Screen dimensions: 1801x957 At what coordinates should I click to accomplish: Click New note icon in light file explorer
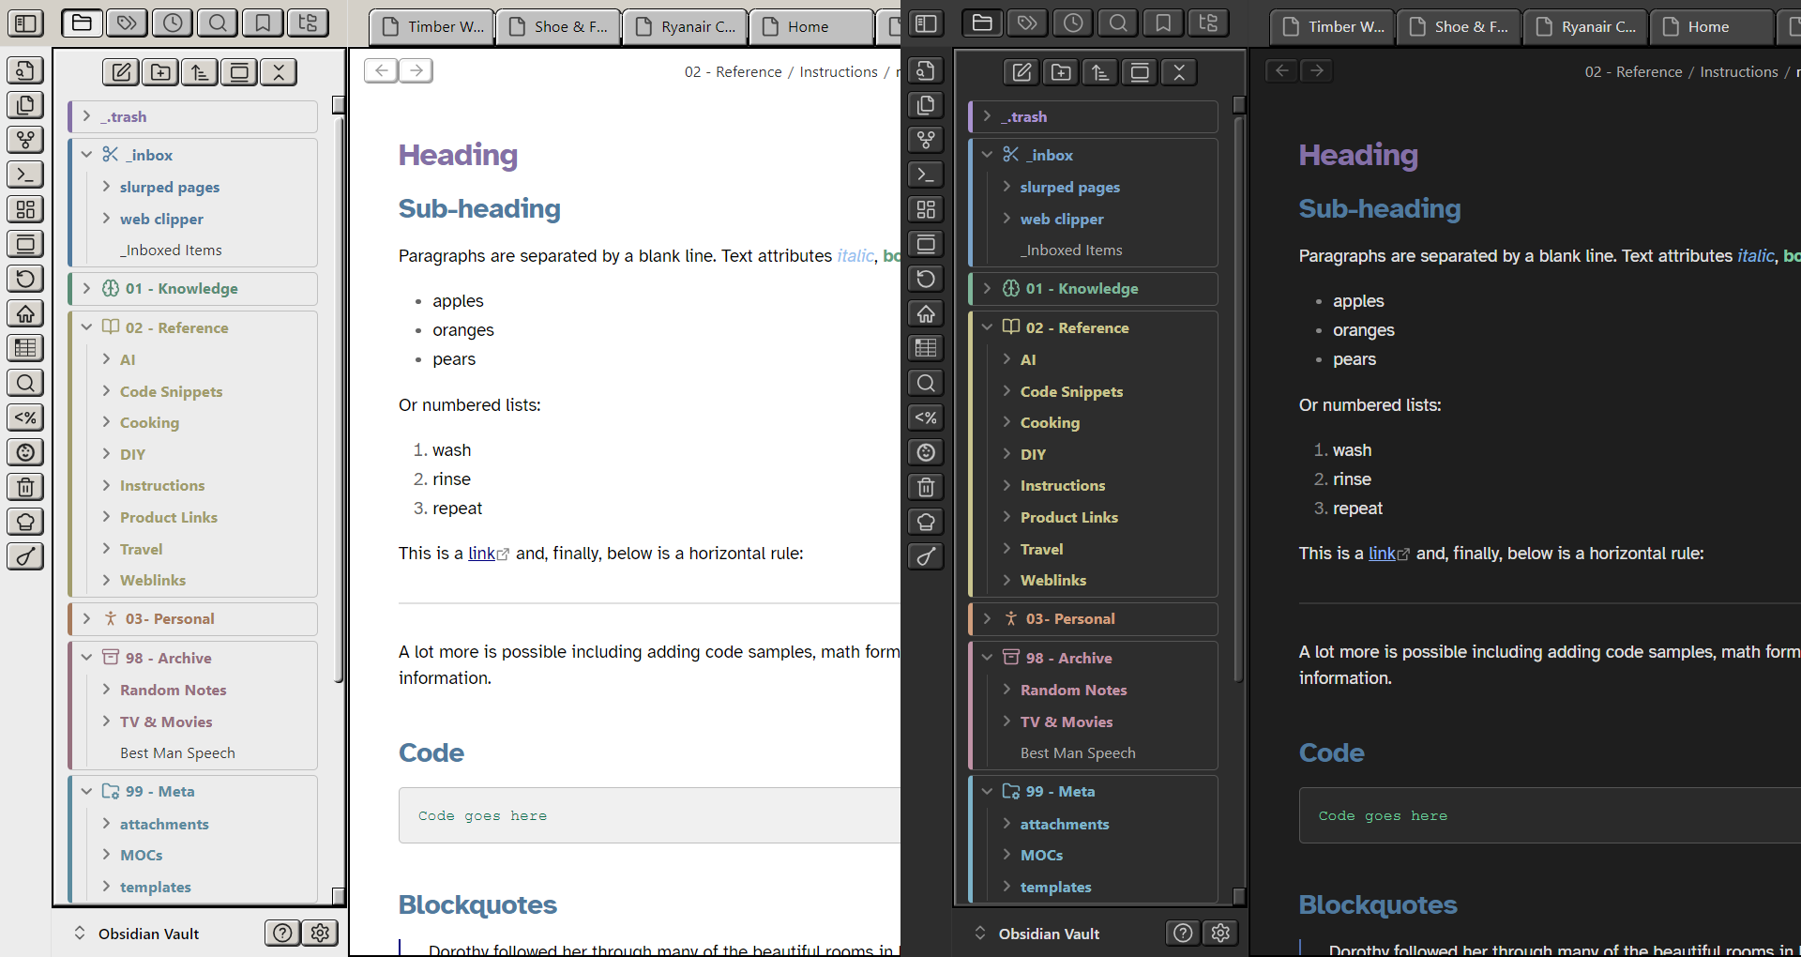[122, 72]
